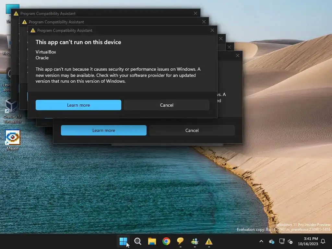Show hidden system tray icons
Viewport: 332px width, 249px height.
click(261, 241)
